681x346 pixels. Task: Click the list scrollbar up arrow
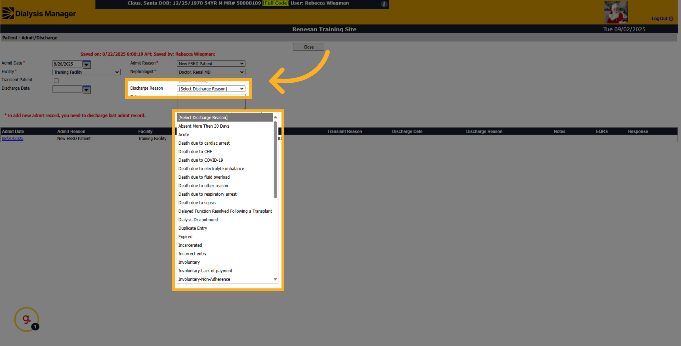pyautogui.click(x=275, y=117)
